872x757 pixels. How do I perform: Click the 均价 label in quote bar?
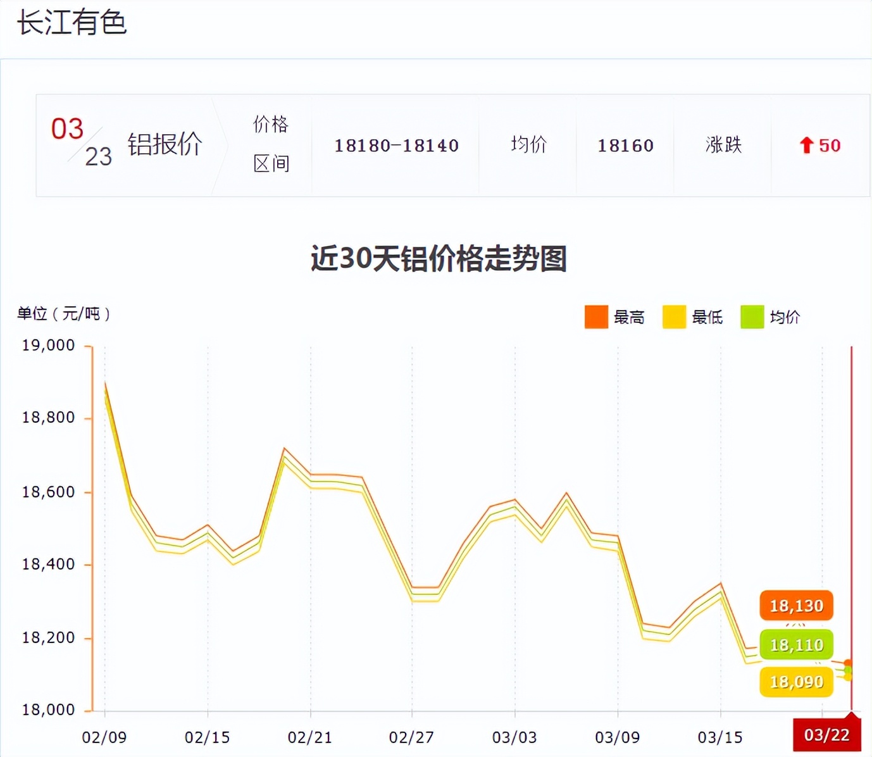pos(529,145)
